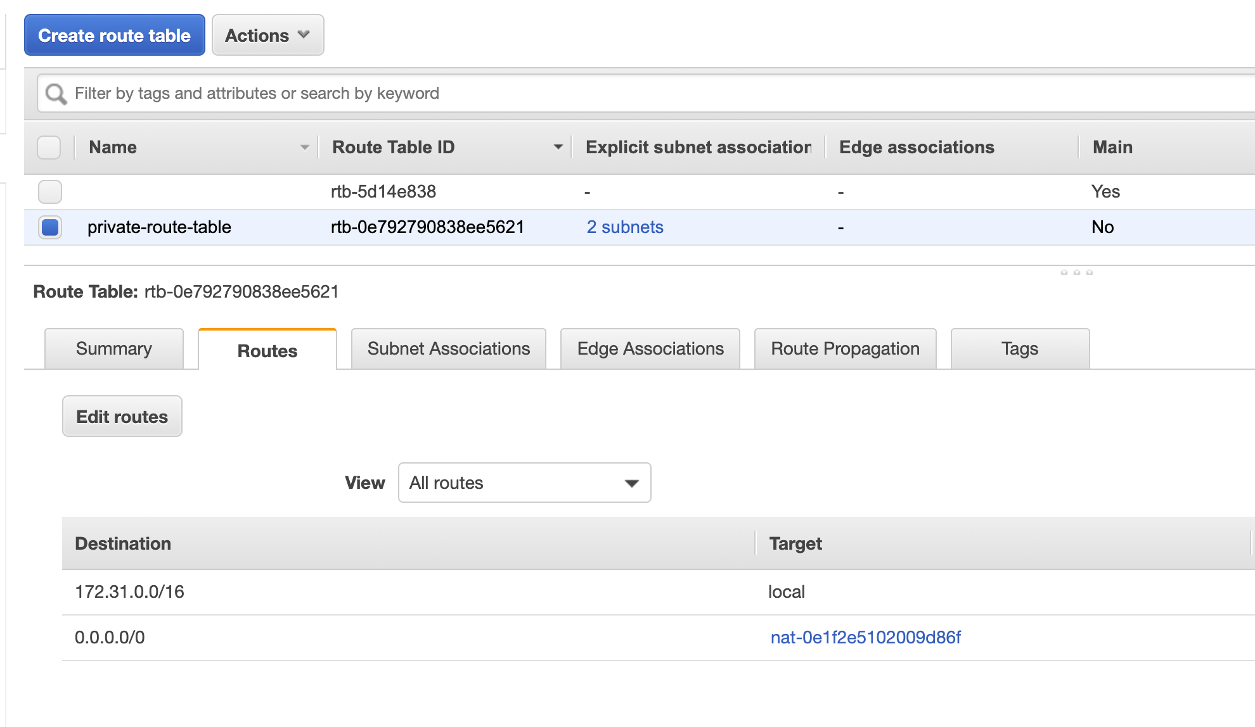The image size is (1255, 727).
Task: Toggle the select-all header checkbox
Action: coord(49,148)
